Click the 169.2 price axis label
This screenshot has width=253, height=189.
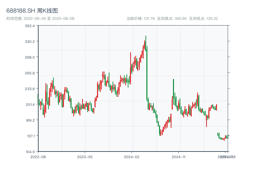29,120
